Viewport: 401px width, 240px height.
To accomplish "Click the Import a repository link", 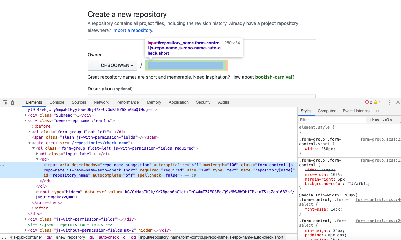I will coord(132,30).
